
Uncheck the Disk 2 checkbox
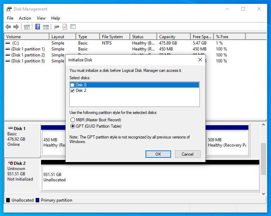pos(73,90)
